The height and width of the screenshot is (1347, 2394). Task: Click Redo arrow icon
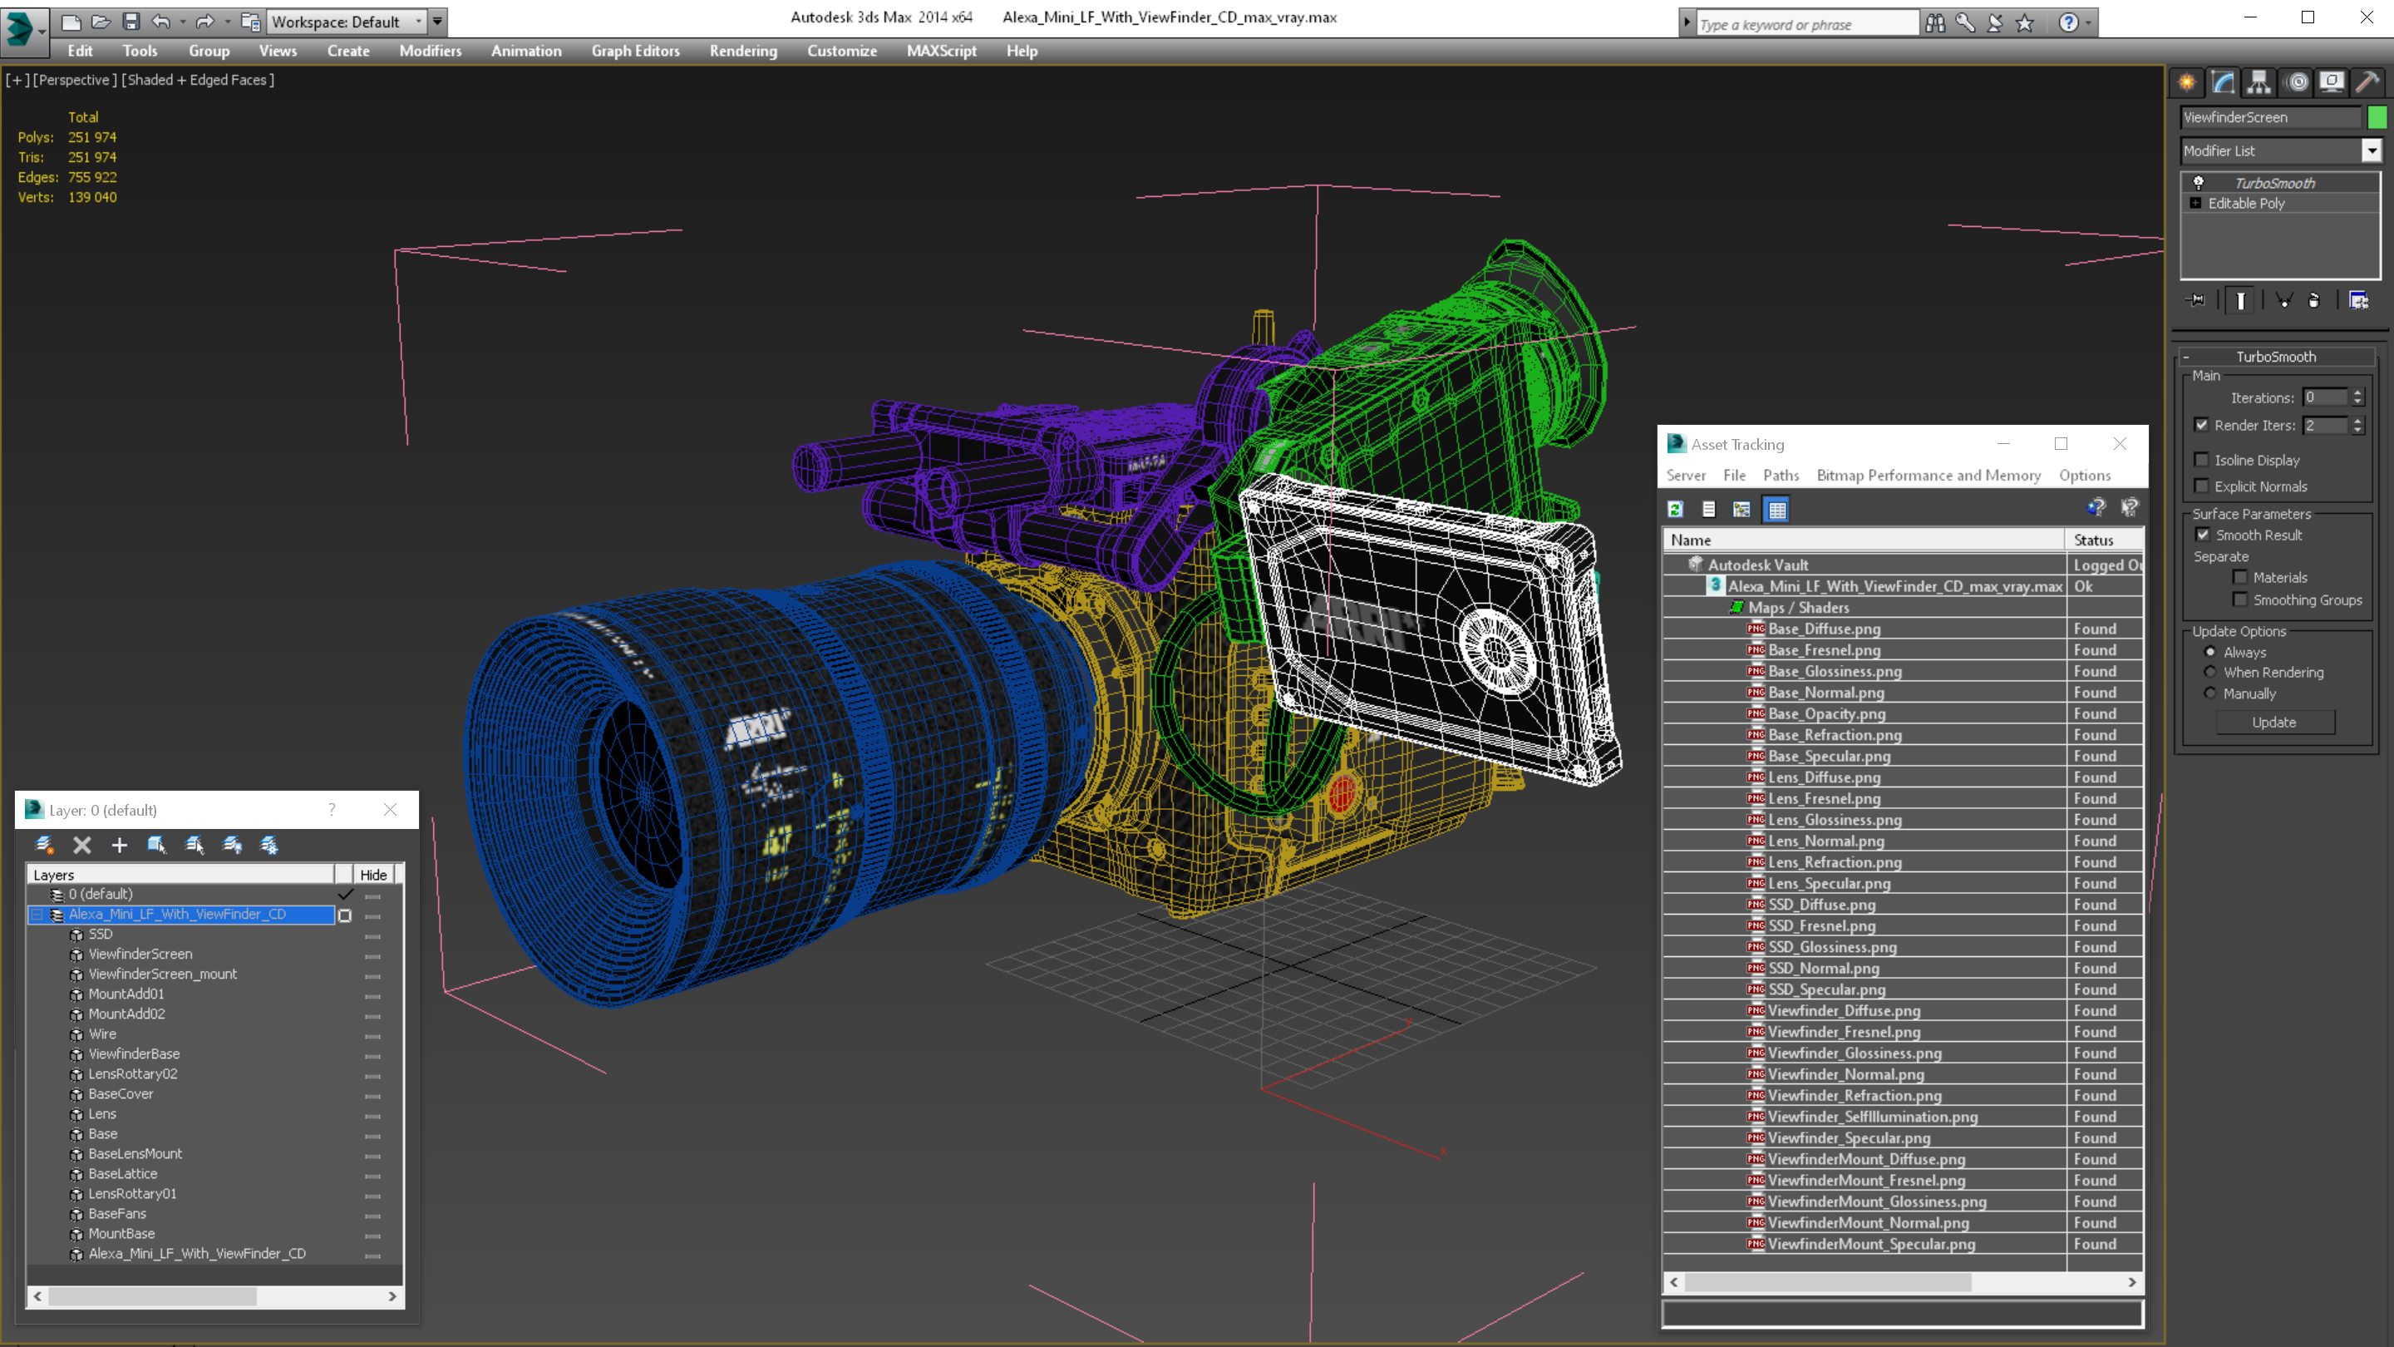click(x=205, y=22)
